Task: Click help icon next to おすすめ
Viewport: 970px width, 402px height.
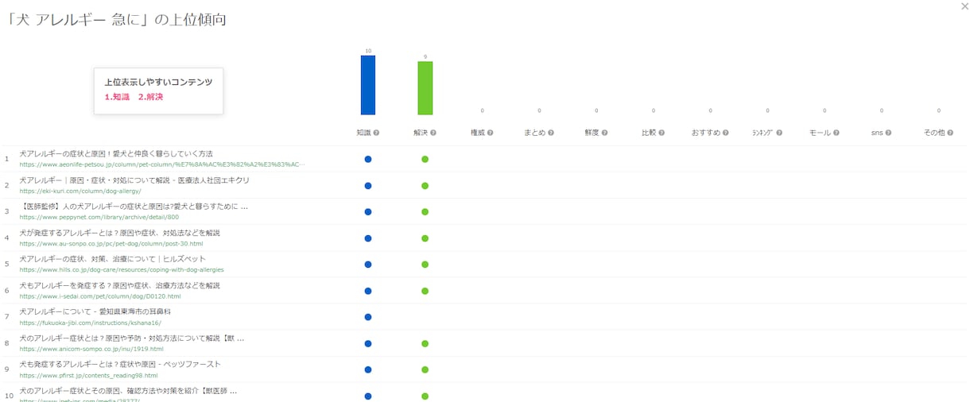Action: (726, 133)
